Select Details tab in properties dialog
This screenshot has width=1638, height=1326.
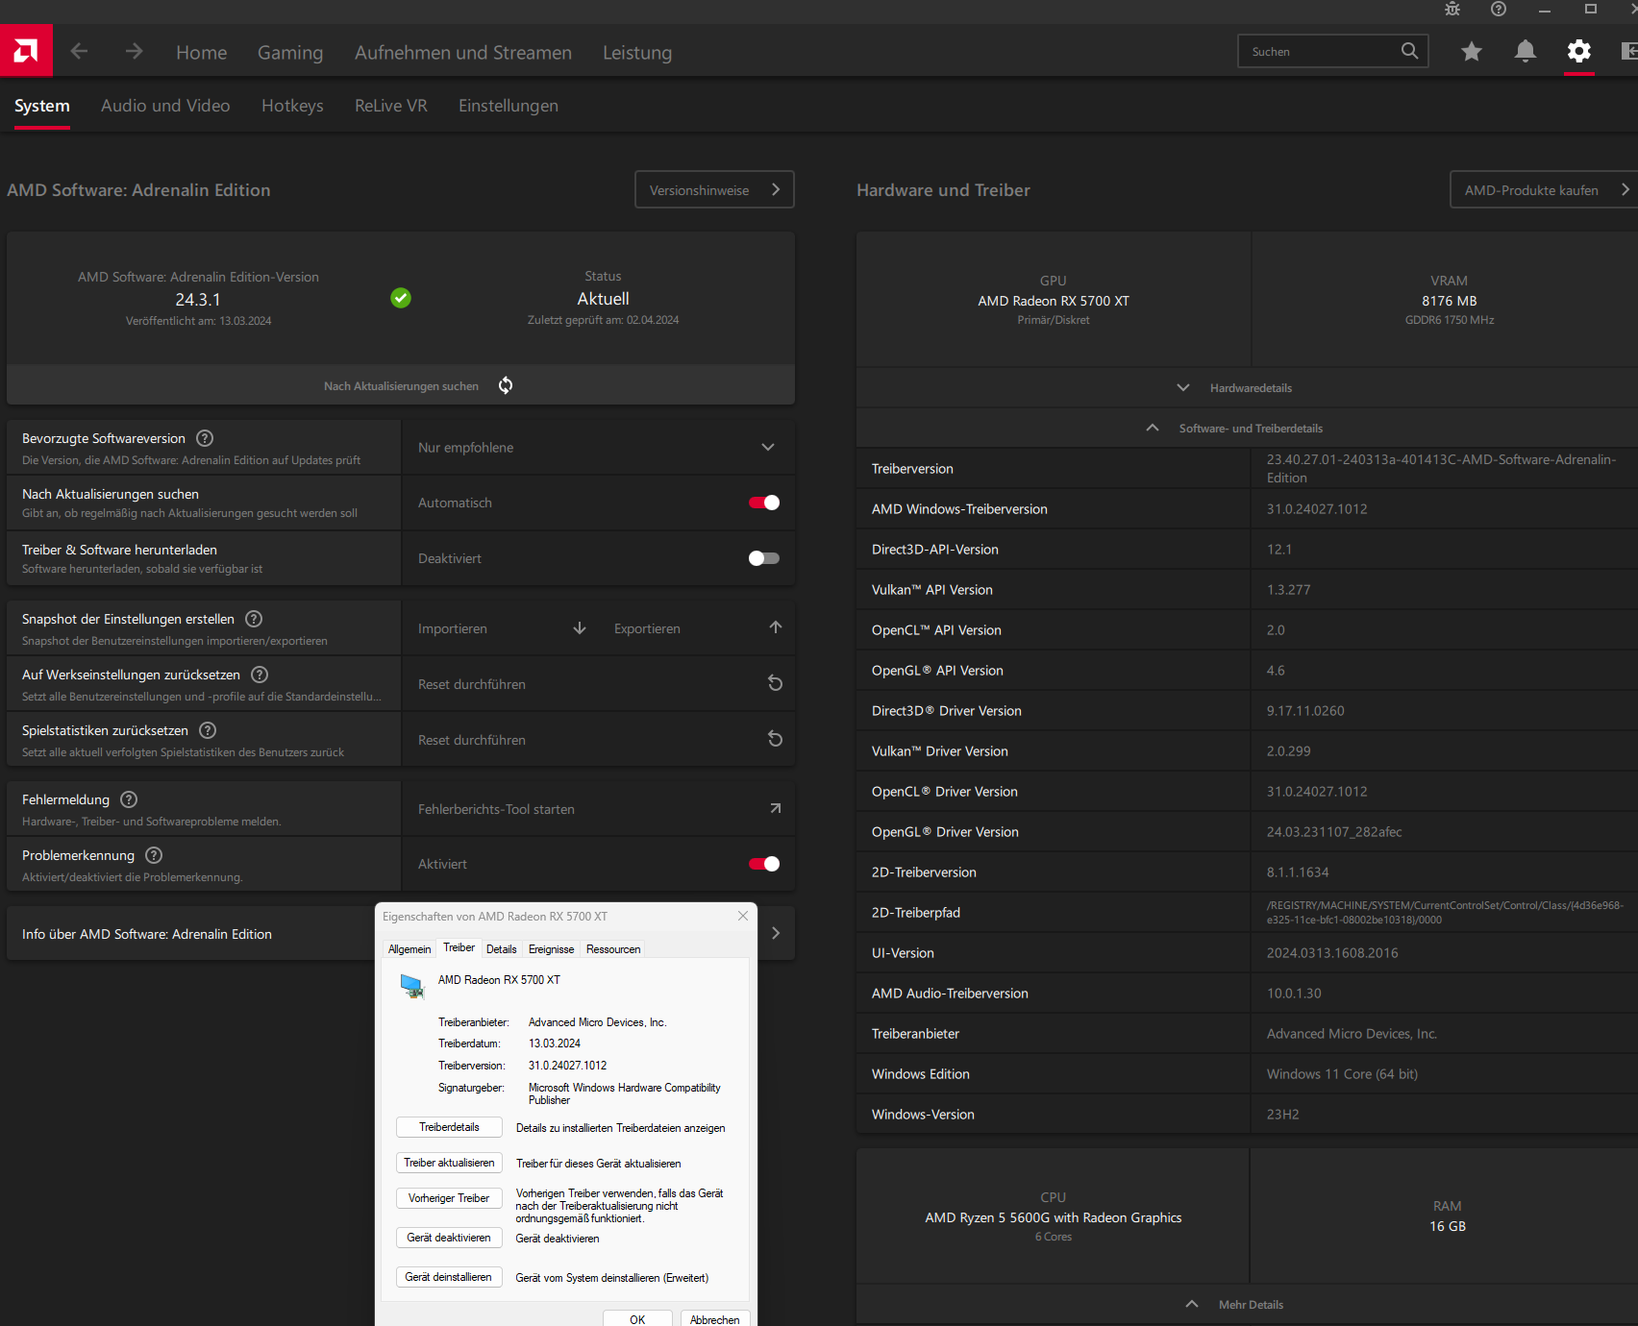pos(502,949)
